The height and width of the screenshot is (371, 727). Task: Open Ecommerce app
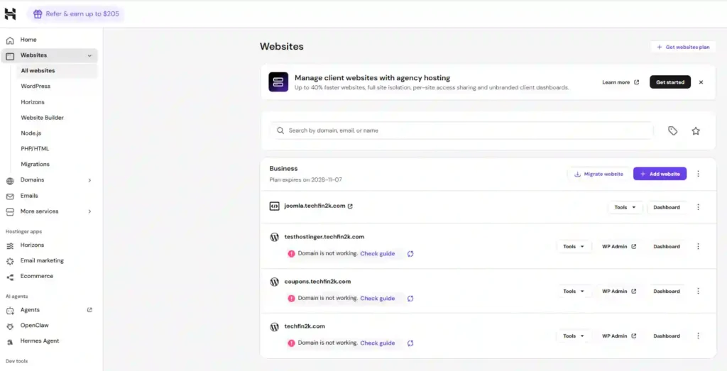coord(37,276)
